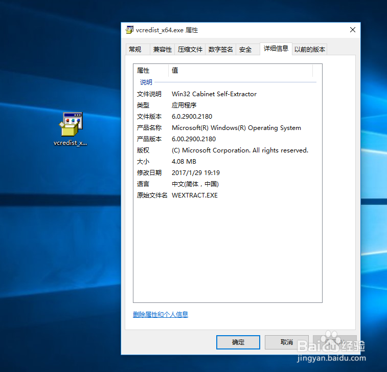
Task: Open the 安全 tab
Action: coord(248,50)
